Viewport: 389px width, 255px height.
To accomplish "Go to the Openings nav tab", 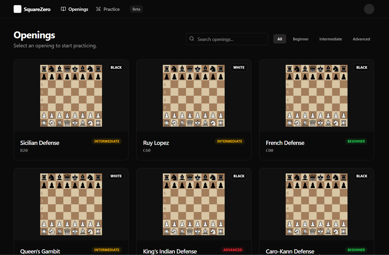I will click(x=74, y=9).
